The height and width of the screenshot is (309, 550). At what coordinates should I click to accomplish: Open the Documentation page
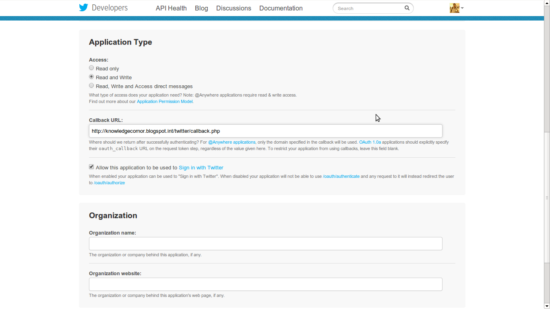(281, 8)
